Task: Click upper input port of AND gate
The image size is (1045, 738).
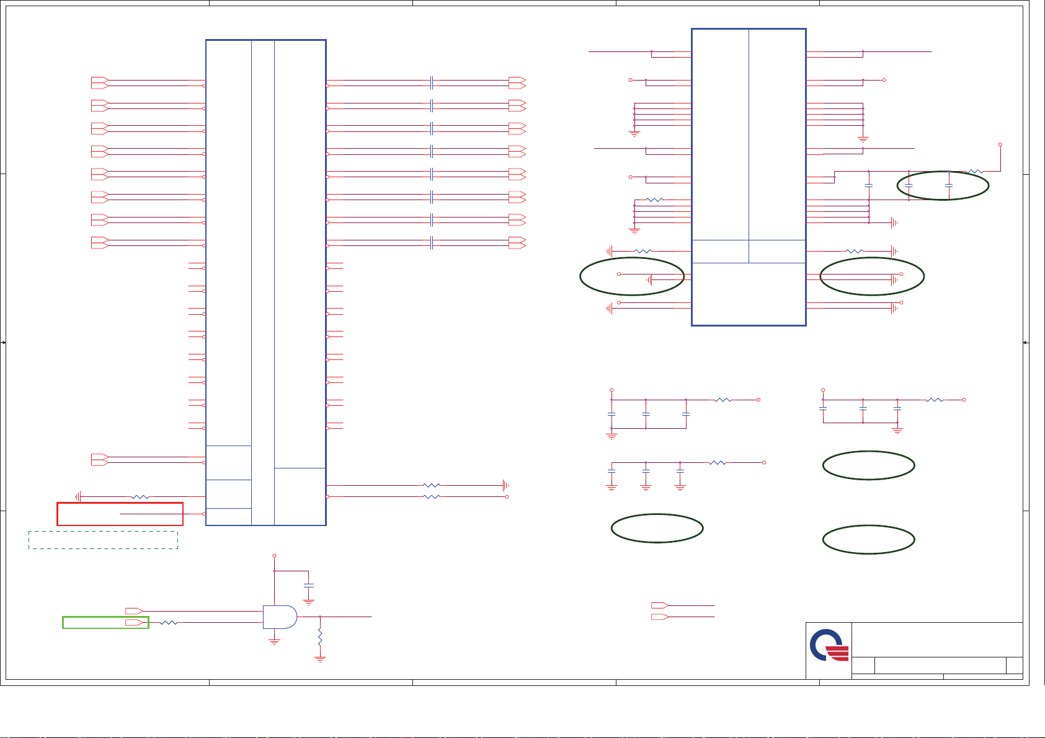Action: 134,611
